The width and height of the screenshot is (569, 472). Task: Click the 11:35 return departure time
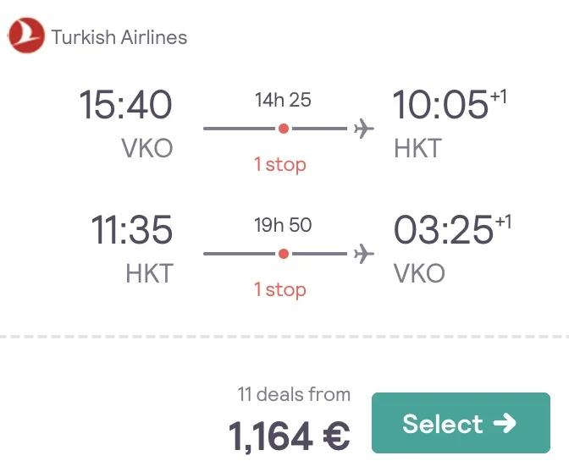[x=131, y=230]
